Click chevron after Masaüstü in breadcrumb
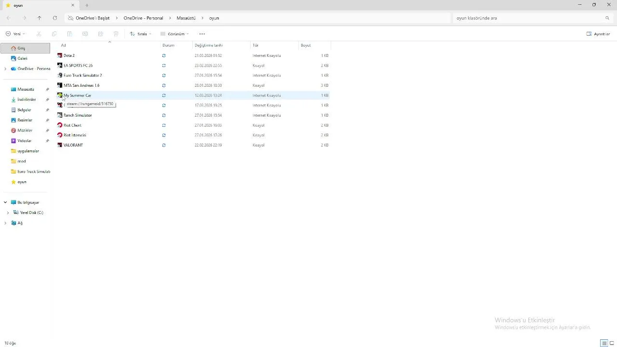This screenshot has width=617, height=347. 202,18
